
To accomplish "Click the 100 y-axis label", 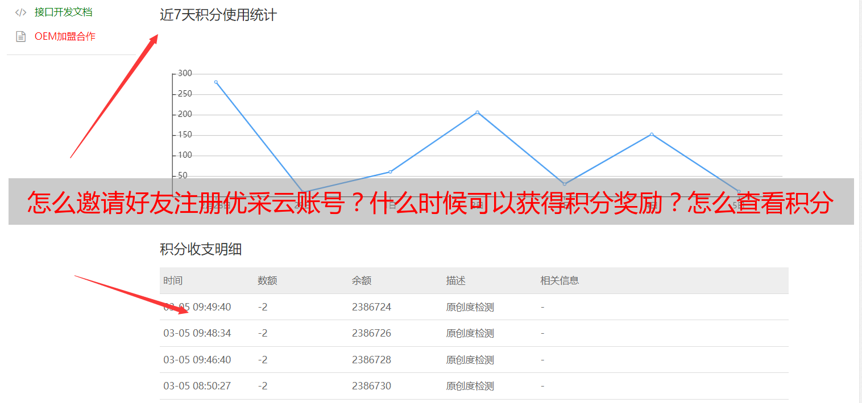I will coord(185,155).
